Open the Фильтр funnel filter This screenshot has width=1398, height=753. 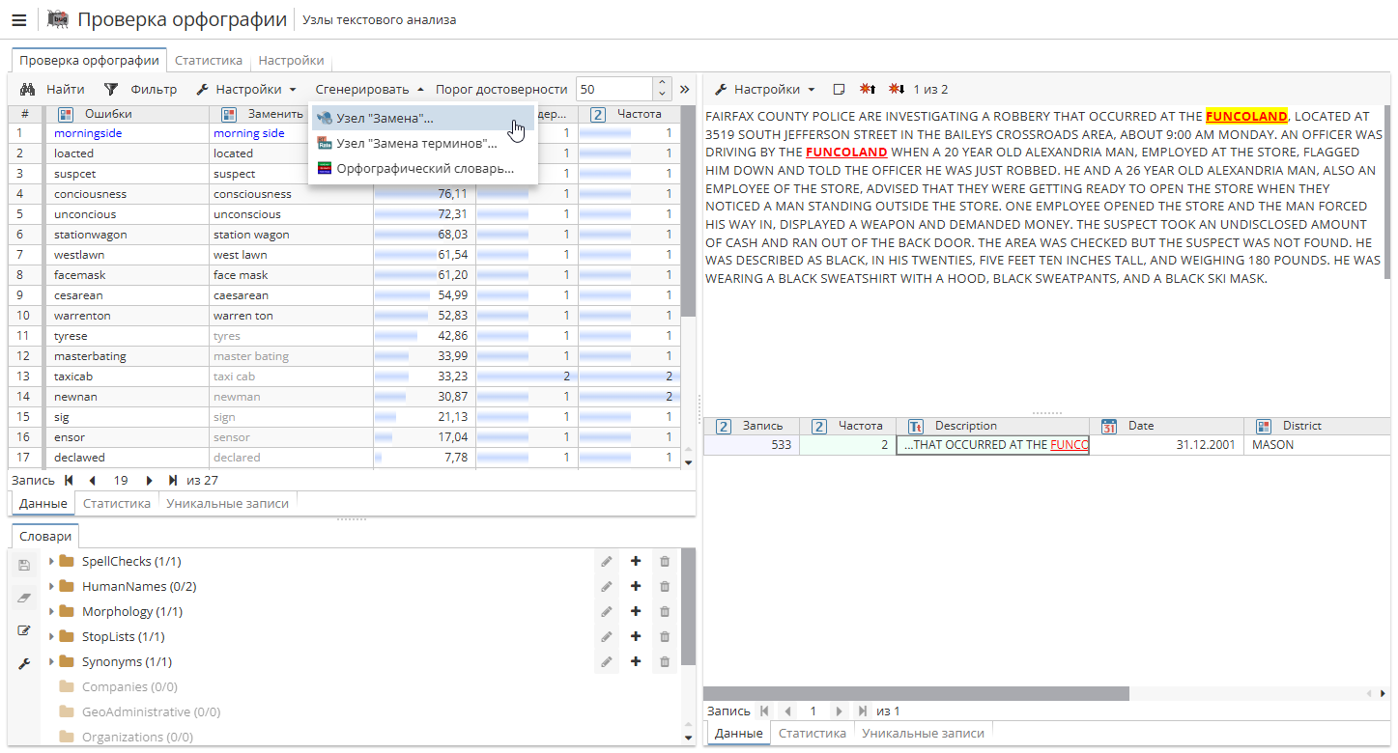[x=141, y=90]
